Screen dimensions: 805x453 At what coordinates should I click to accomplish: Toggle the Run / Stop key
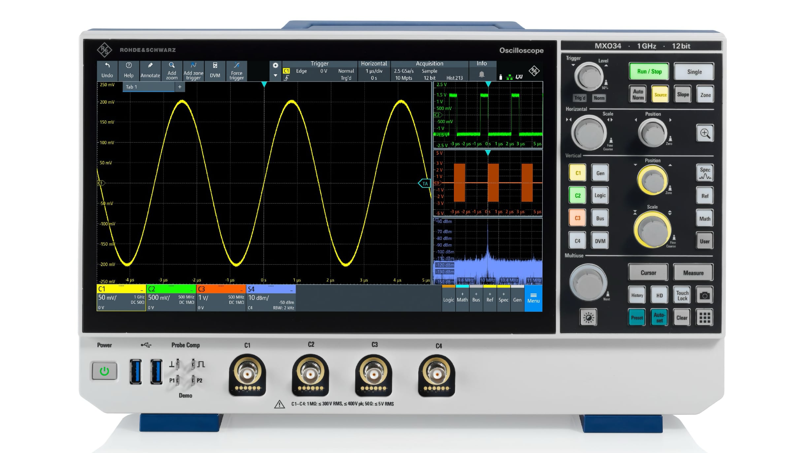pos(649,71)
